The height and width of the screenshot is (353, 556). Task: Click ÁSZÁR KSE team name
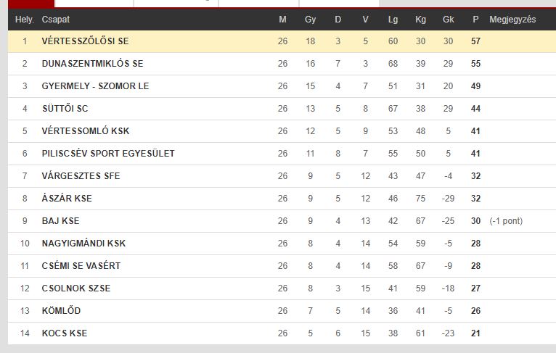[x=67, y=199]
